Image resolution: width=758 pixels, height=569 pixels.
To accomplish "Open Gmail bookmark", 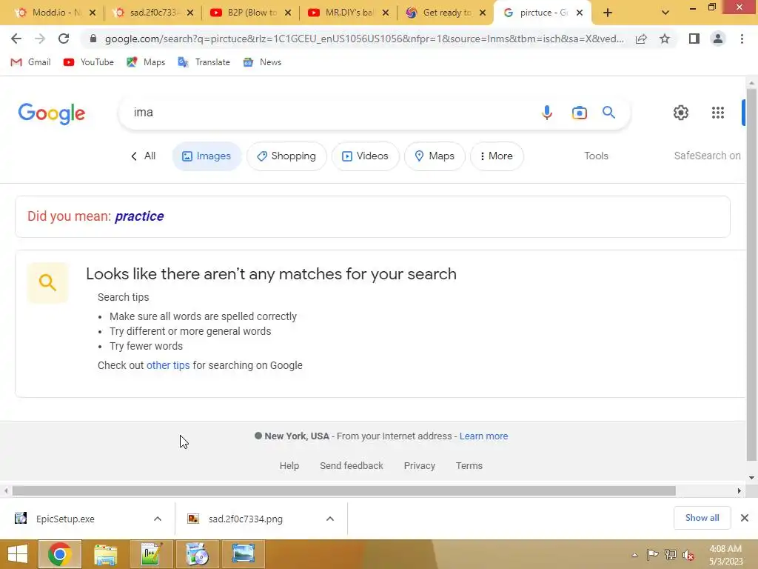I will point(31,62).
